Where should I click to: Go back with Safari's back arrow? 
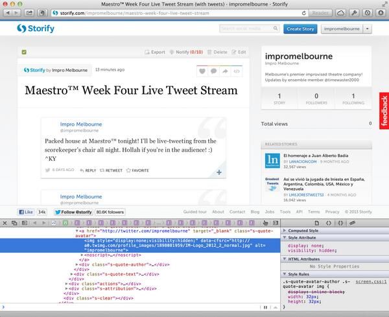[8, 13]
